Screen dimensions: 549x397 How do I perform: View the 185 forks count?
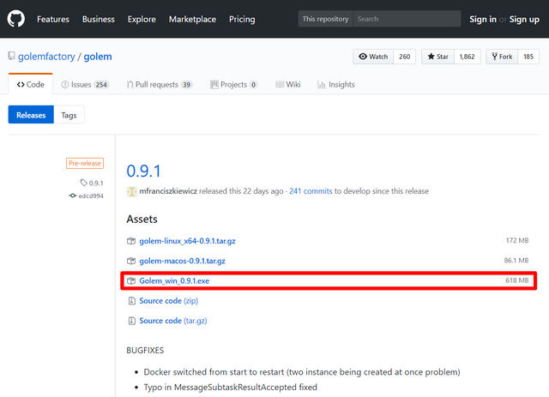[x=528, y=57]
